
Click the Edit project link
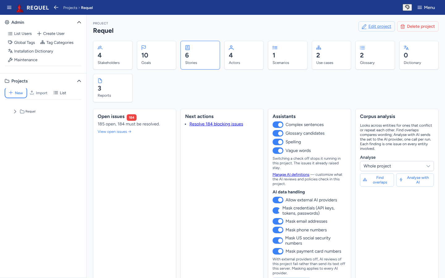tap(377, 26)
